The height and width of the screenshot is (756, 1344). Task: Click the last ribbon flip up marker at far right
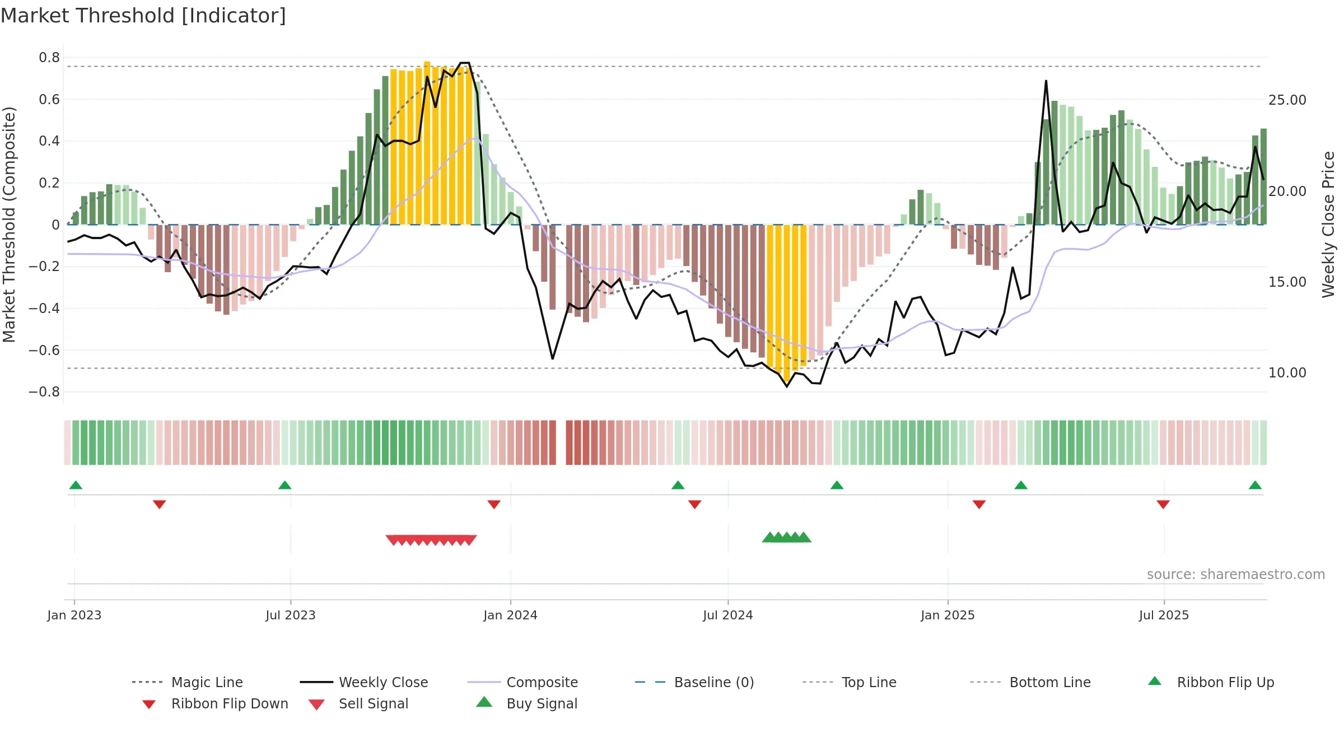click(1255, 485)
